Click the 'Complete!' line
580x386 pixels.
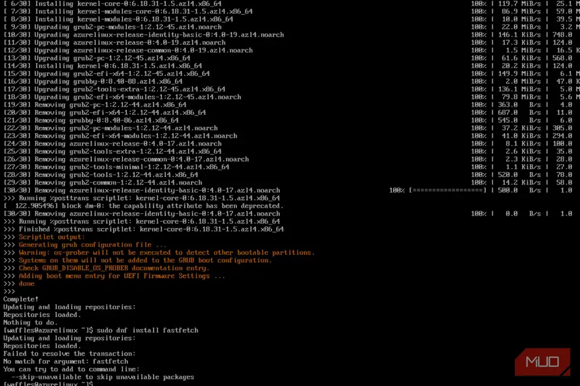[21, 299]
